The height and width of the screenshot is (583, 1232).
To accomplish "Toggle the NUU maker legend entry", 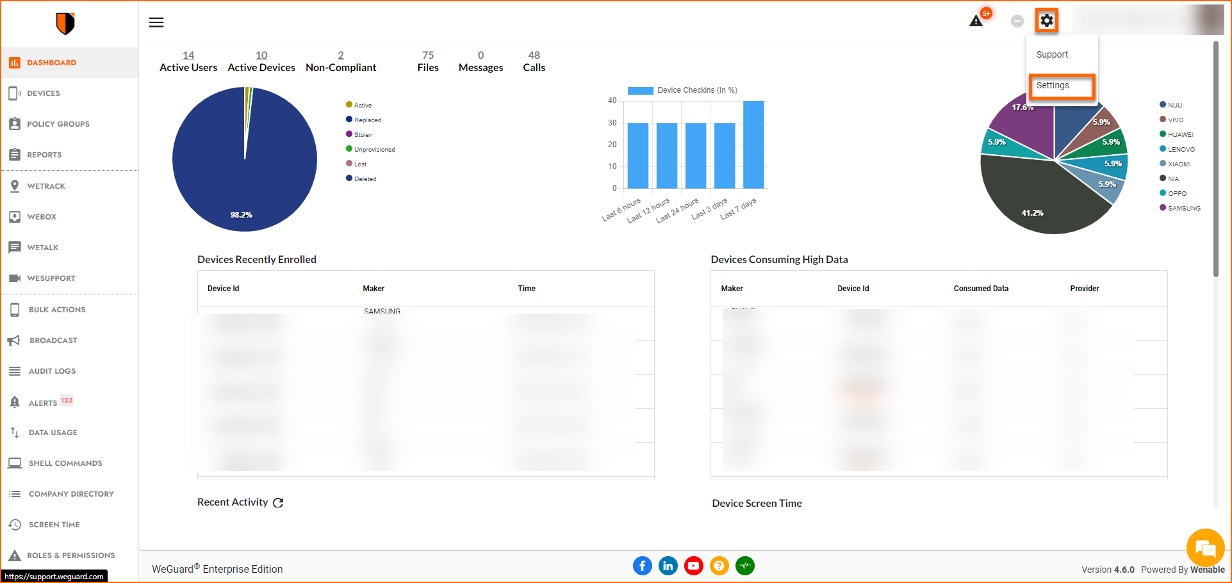I will pyautogui.click(x=1171, y=105).
